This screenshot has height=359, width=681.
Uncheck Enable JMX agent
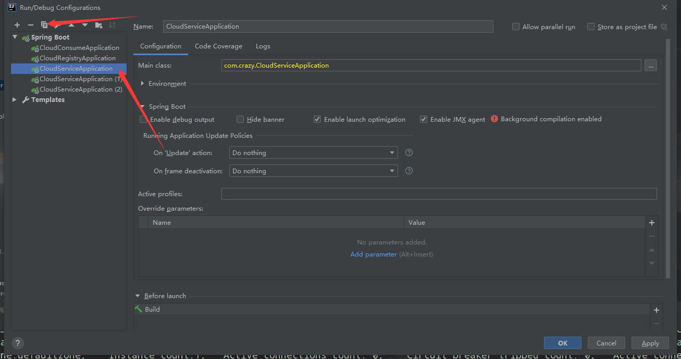tap(424, 119)
